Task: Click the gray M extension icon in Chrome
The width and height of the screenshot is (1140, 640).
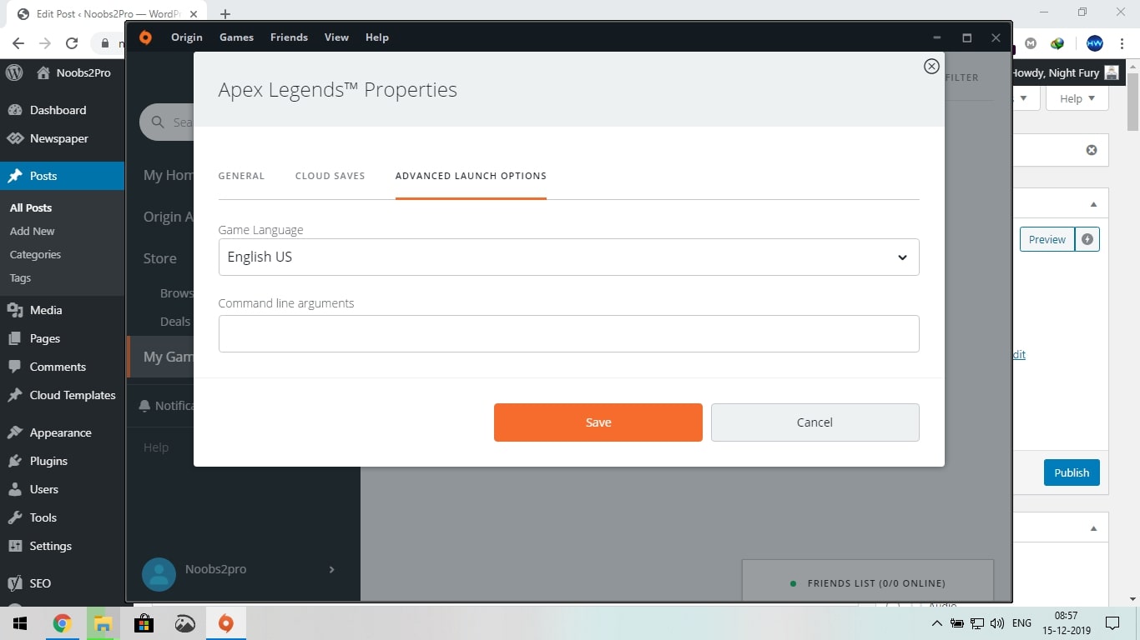Action: tap(1031, 43)
